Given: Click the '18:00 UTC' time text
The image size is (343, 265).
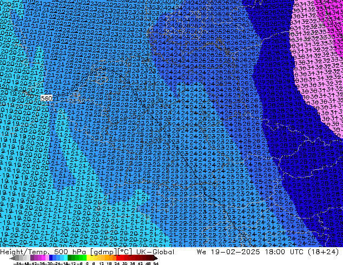Looking at the screenshot, I should [284, 252].
